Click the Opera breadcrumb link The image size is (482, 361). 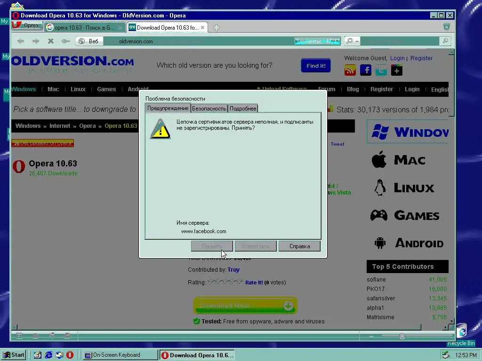tap(87, 126)
